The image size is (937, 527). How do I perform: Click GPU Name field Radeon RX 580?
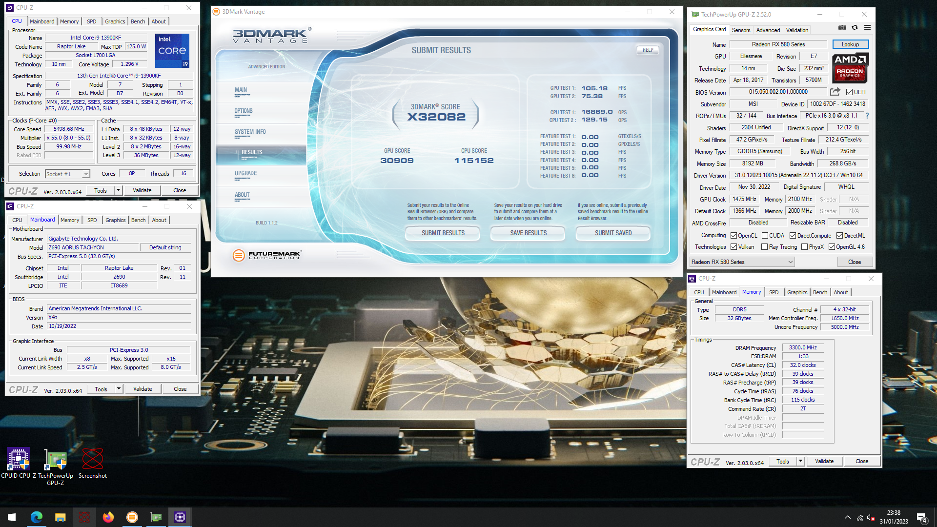point(778,44)
